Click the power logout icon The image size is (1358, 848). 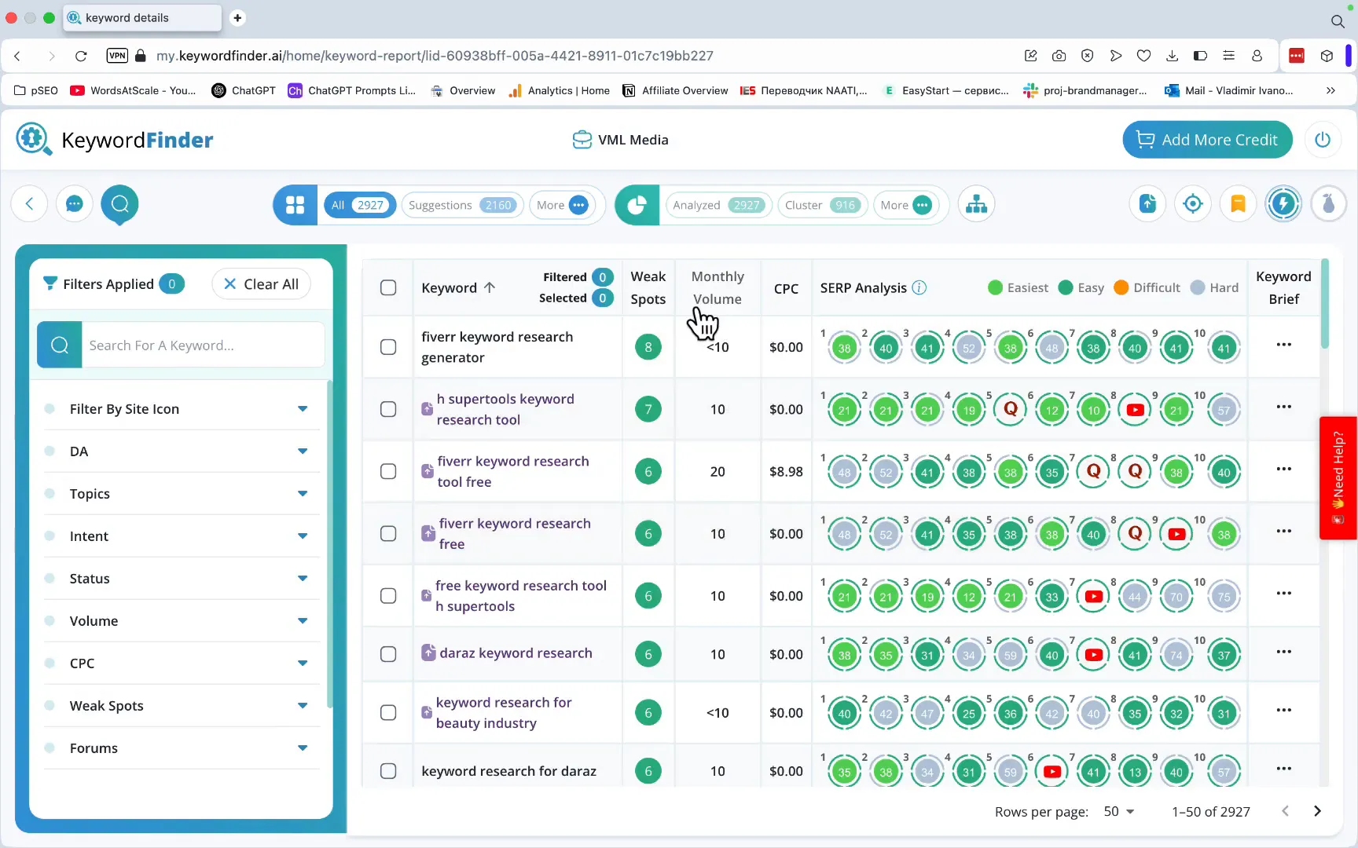coord(1323,139)
